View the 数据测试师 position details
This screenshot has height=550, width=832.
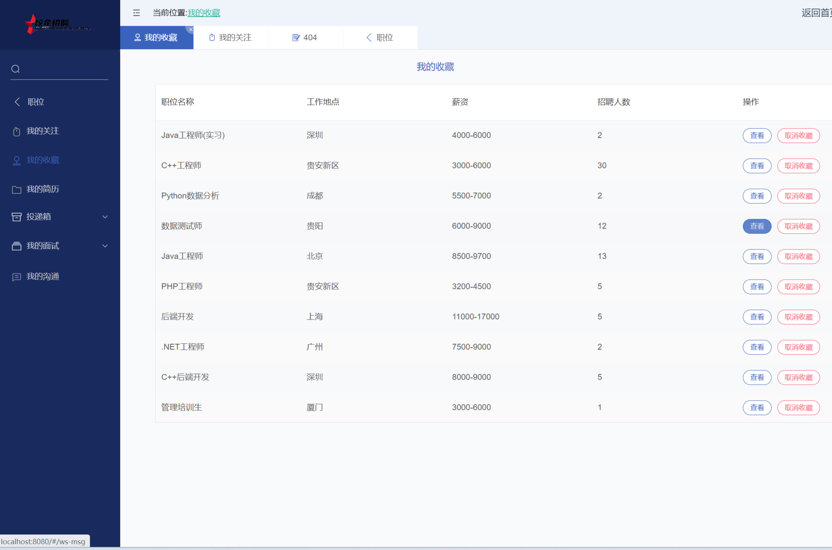pyautogui.click(x=756, y=226)
